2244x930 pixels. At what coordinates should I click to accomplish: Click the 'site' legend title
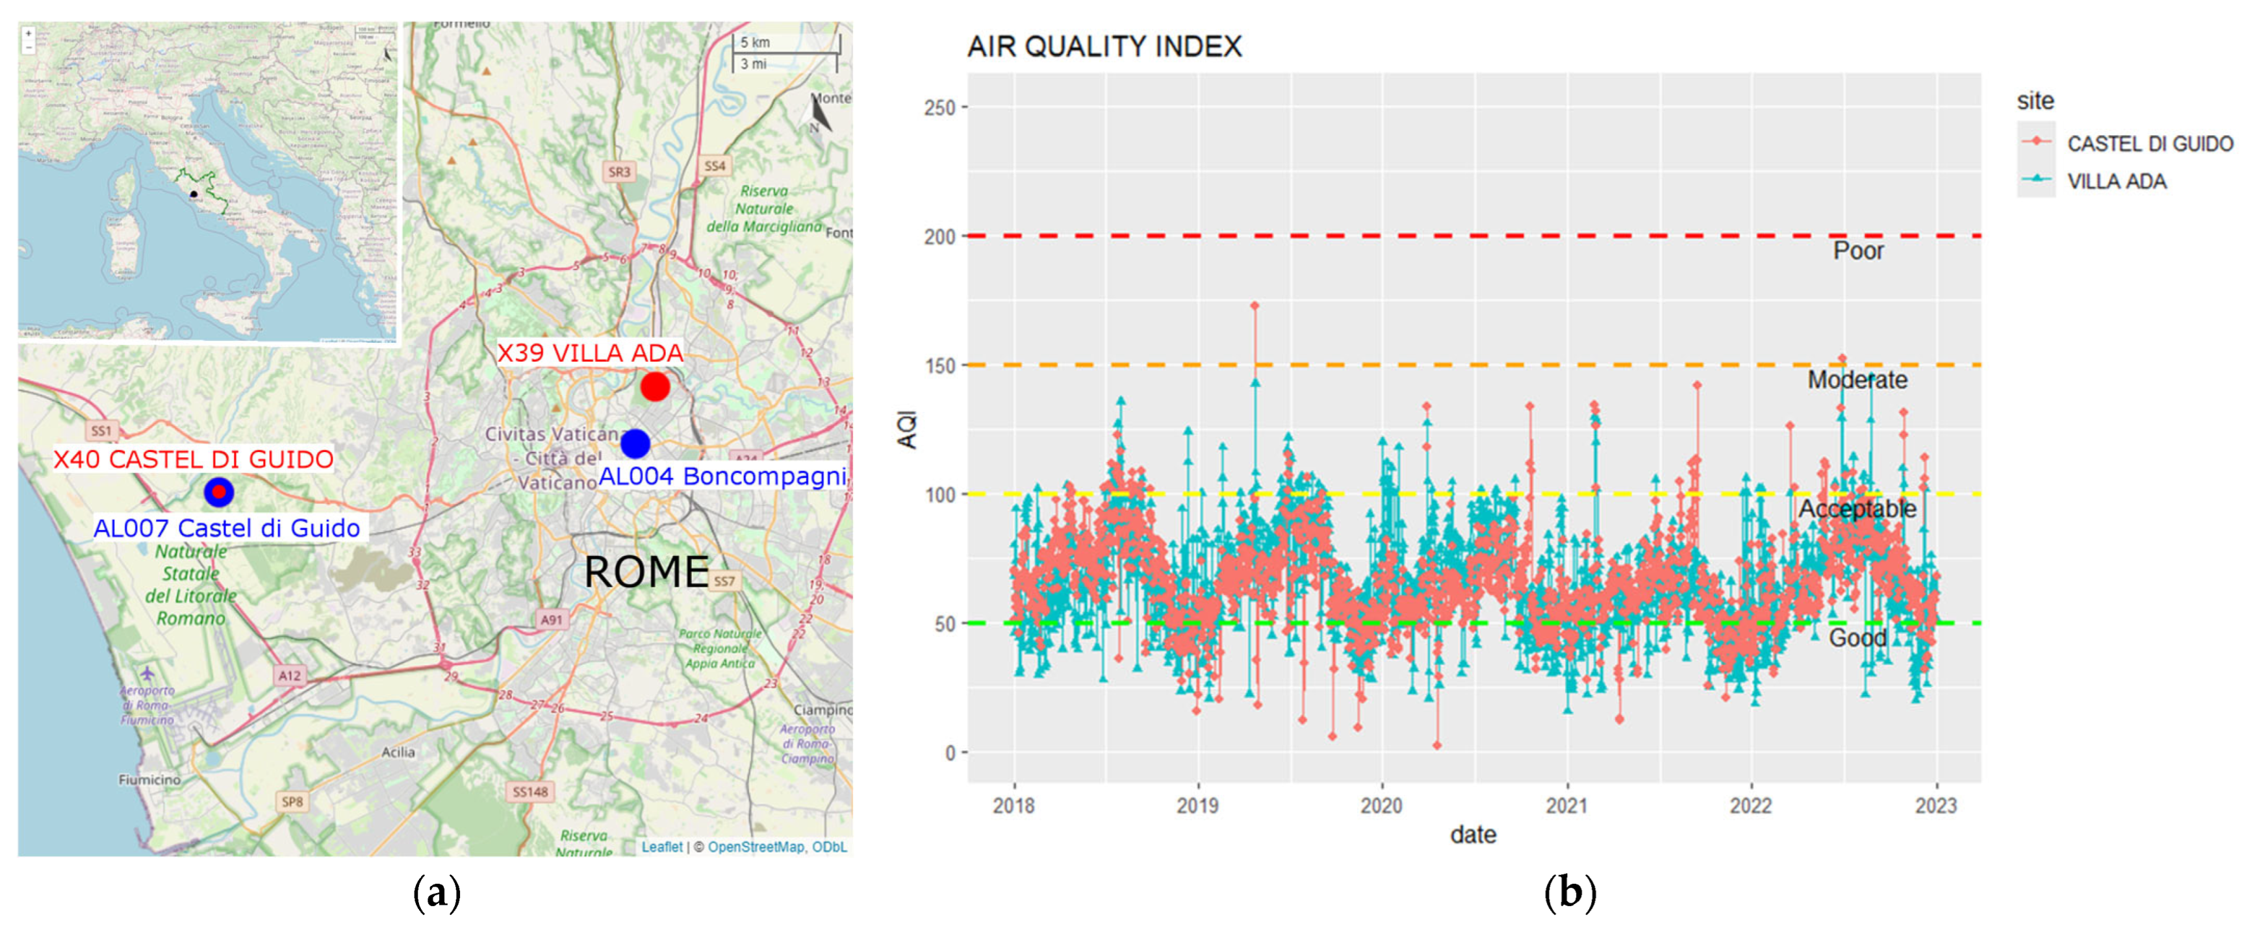(x=2035, y=101)
